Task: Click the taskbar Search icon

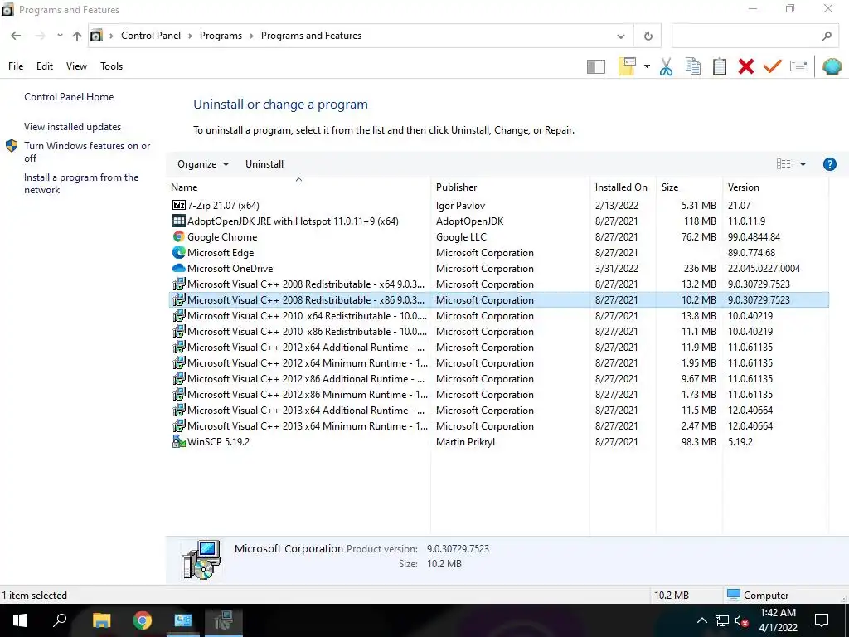Action: 60,620
